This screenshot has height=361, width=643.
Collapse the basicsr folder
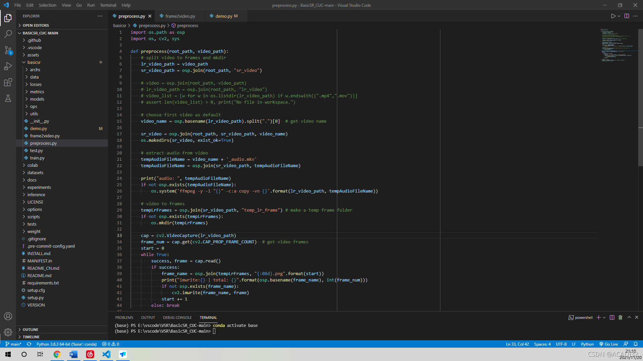coord(33,63)
